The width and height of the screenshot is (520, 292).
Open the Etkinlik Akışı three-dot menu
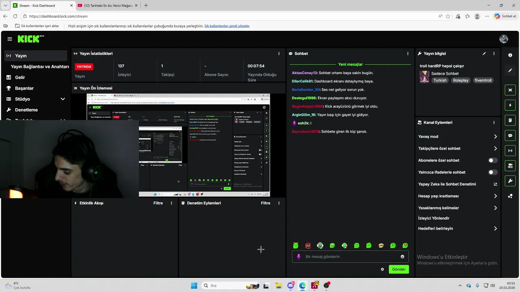171,203
